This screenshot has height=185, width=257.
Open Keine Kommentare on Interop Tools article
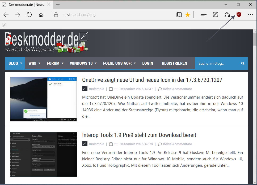tap(177, 144)
